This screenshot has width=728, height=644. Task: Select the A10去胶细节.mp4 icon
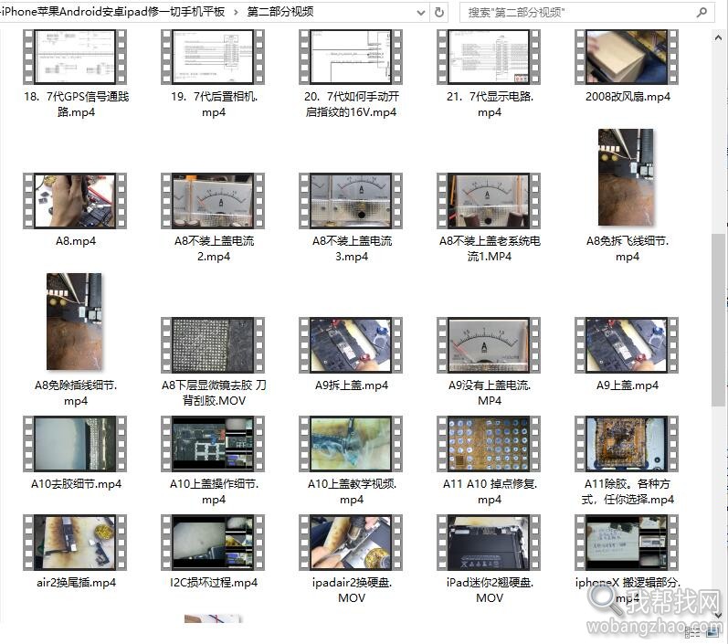[75, 444]
